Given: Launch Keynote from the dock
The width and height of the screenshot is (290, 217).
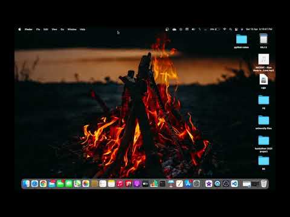Looking at the screenshot, I should click(x=171, y=184).
